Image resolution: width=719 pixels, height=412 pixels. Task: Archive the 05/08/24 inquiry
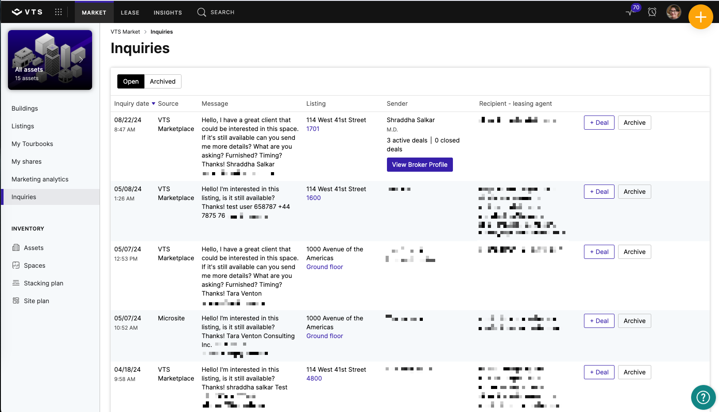pos(634,192)
